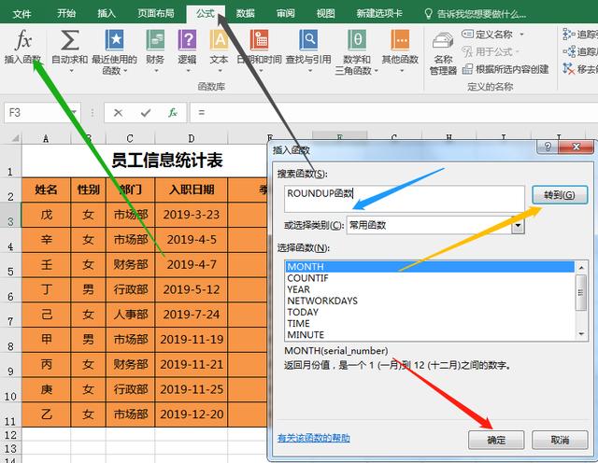The width and height of the screenshot is (598, 463).
Task: Select row 5 header
Action: (x=10, y=265)
